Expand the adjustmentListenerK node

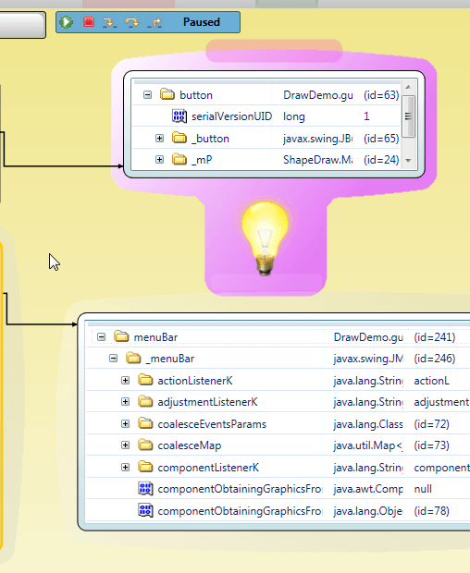pyautogui.click(x=126, y=402)
